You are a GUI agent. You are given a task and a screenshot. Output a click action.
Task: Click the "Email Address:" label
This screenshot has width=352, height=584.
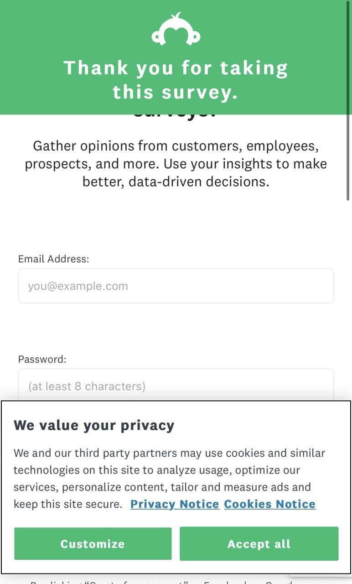click(x=54, y=259)
